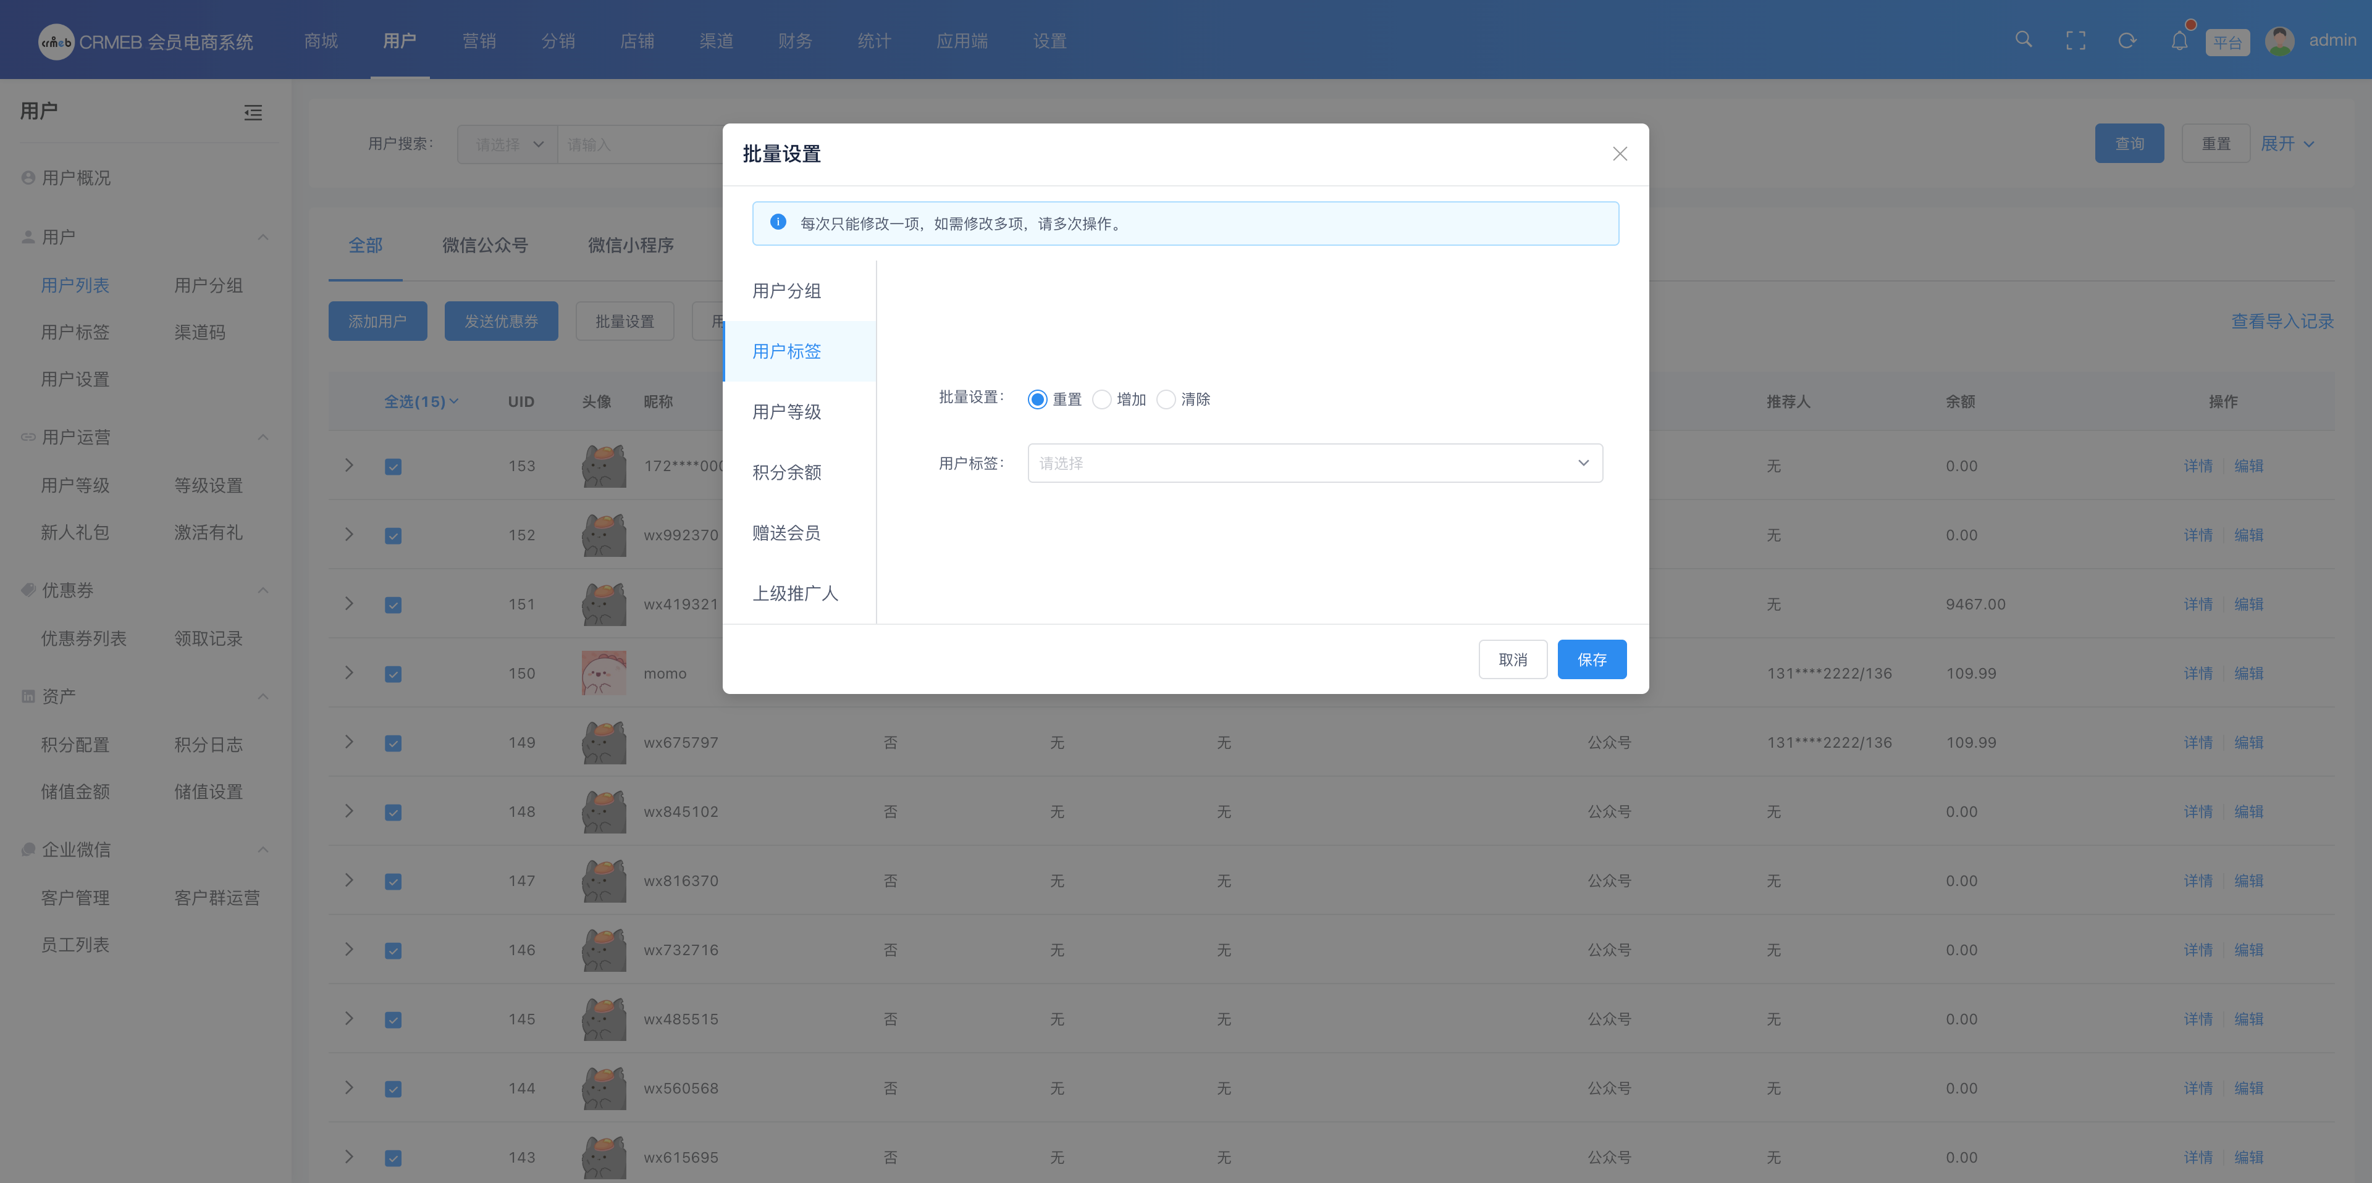Image resolution: width=2372 pixels, height=1183 pixels.
Task: Click the 取消 button
Action: click(x=1512, y=659)
